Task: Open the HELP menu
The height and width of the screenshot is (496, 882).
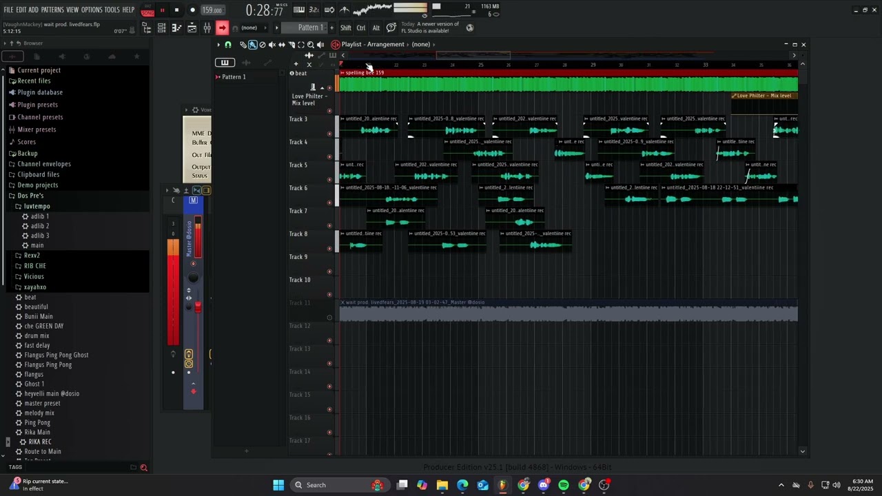Action: click(x=128, y=10)
